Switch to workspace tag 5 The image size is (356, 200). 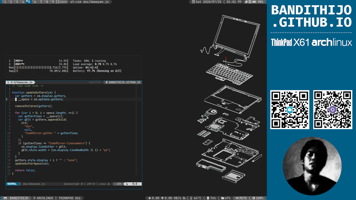(x=28, y=2)
